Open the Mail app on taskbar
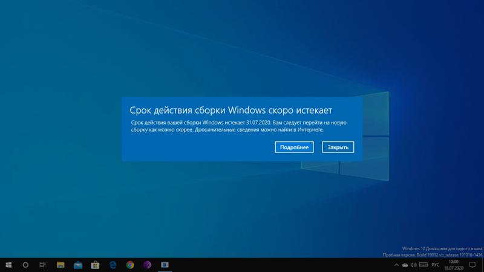The width and height of the screenshot is (484, 272). pyautogui.click(x=78, y=265)
